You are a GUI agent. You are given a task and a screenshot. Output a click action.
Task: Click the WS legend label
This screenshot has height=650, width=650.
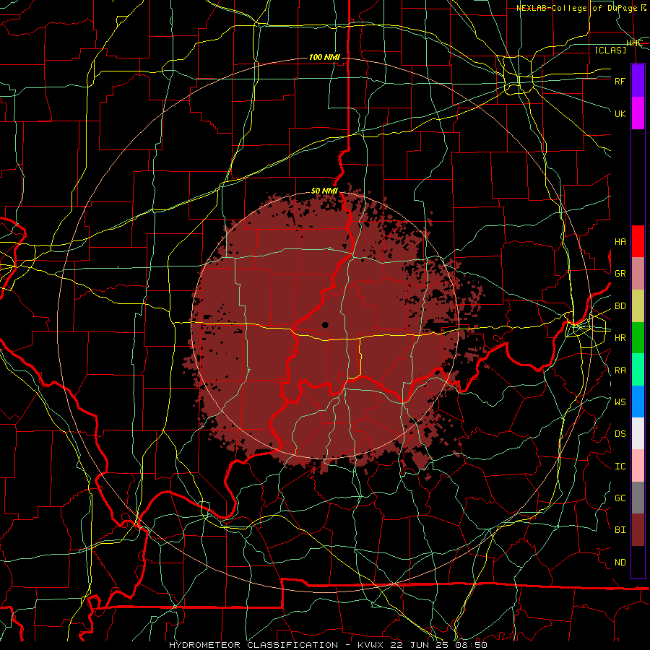click(x=620, y=402)
